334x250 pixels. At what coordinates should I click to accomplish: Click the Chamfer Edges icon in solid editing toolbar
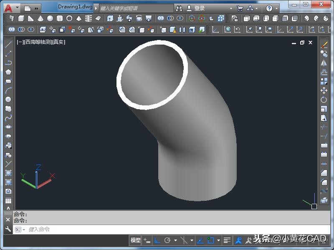coord(132,30)
